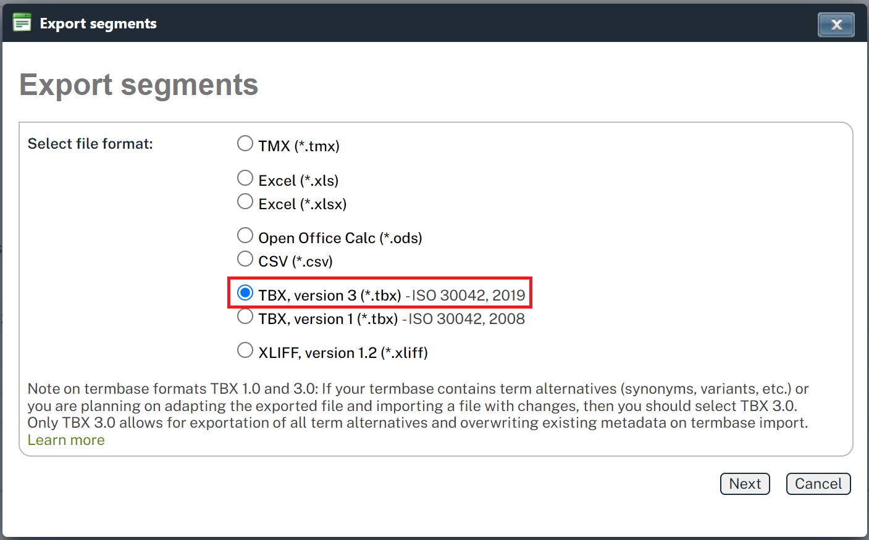This screenshot has width=869, height=540.
Task: Open the Learn more link
Action: click(x=66, y=440)
